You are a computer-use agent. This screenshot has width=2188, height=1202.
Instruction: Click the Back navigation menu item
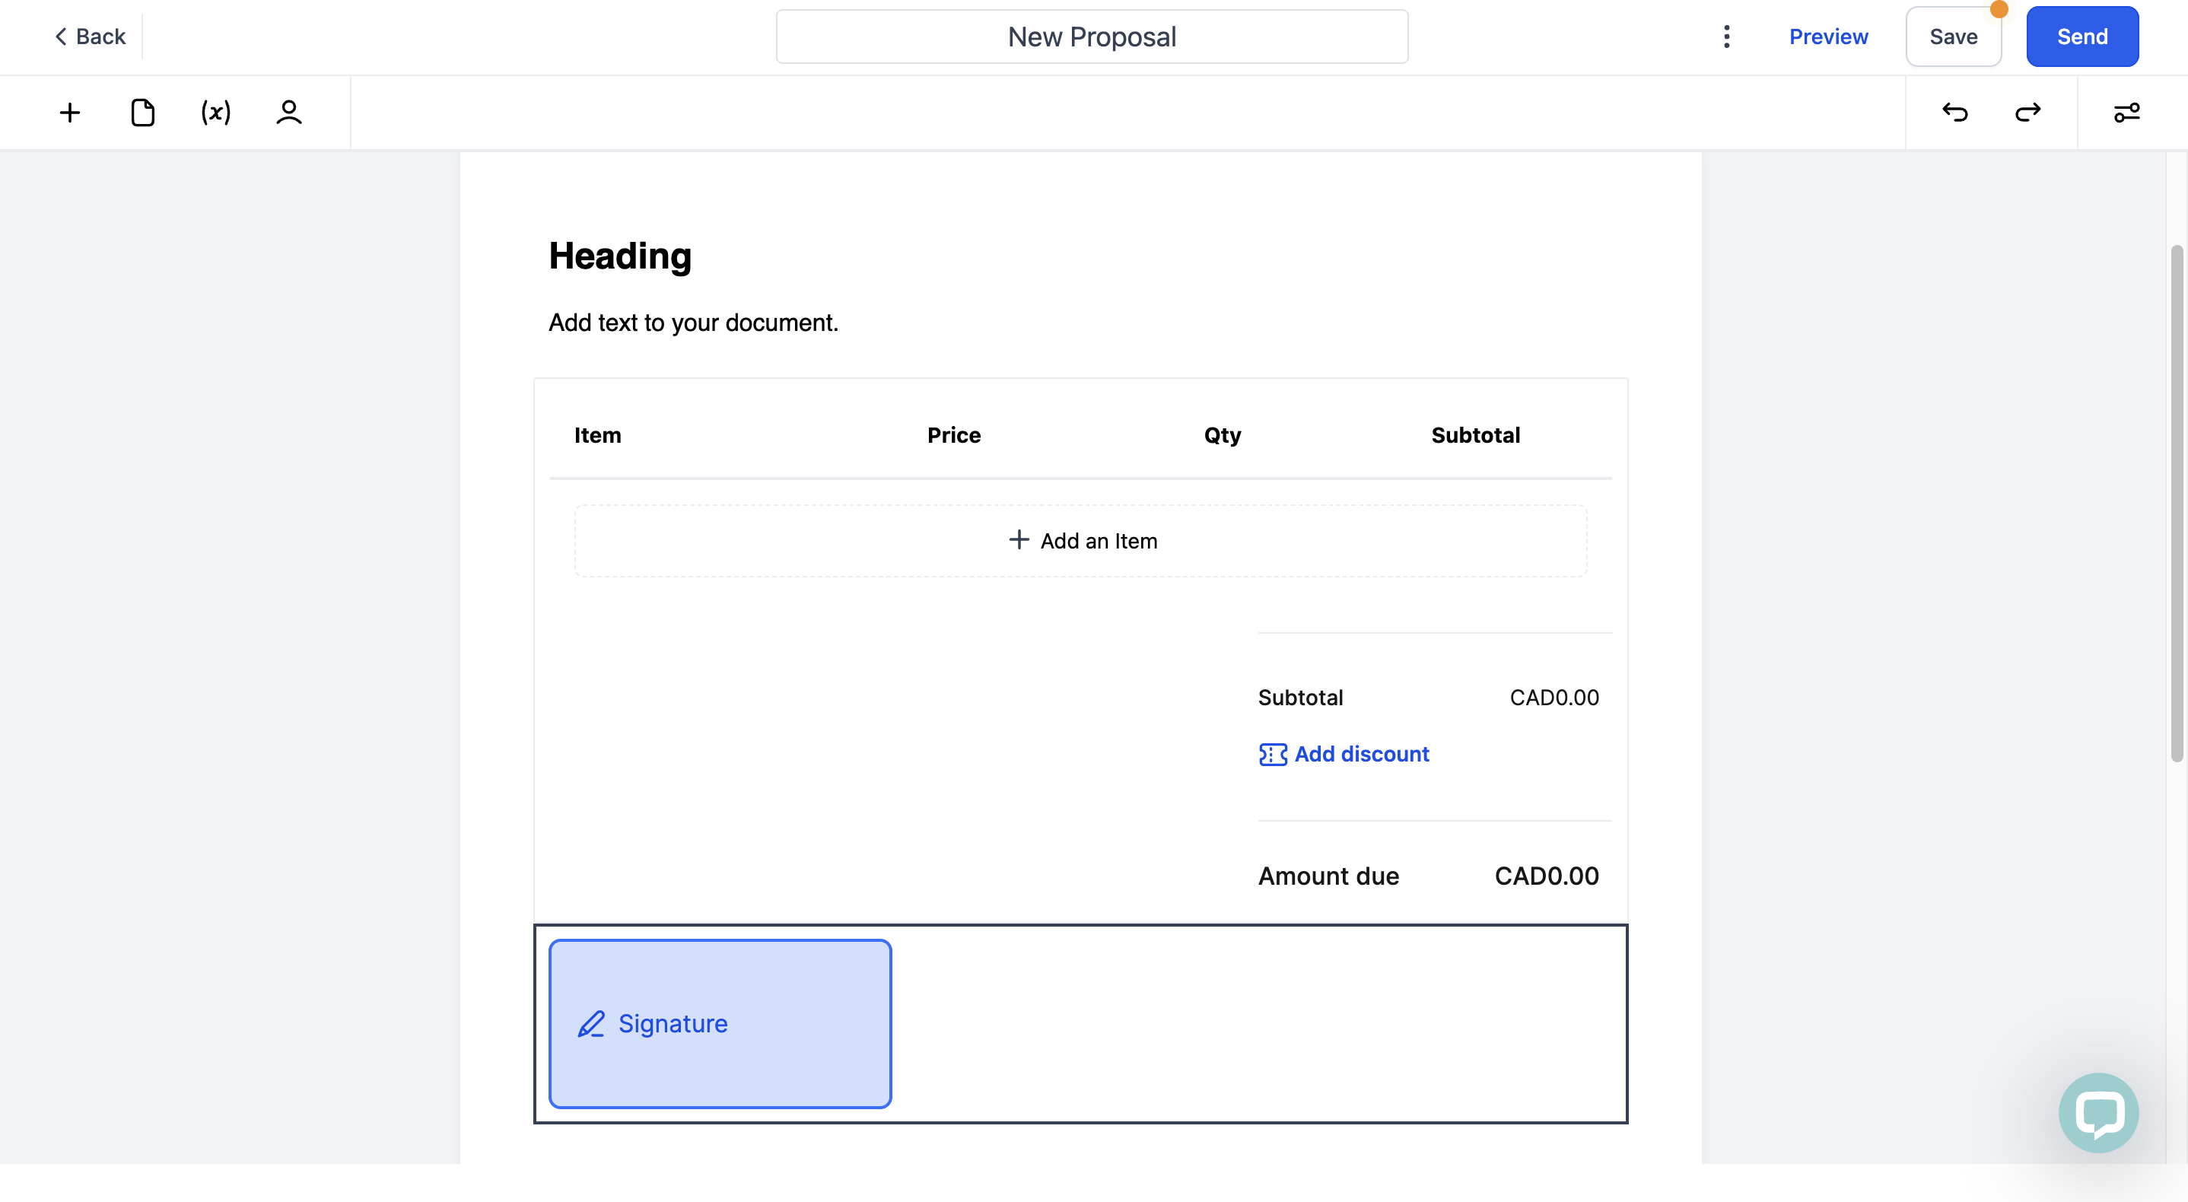point(89,36)
